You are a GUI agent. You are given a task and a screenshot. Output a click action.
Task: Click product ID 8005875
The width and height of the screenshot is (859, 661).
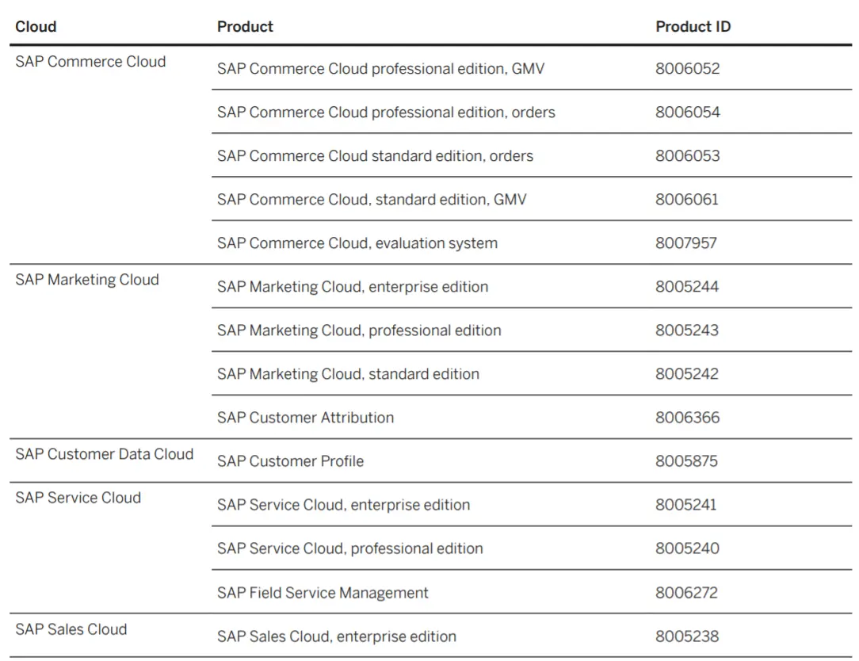coord(686,461)
